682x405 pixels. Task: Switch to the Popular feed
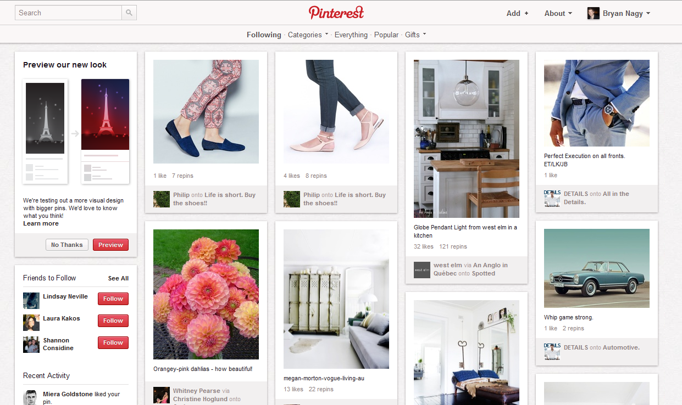point(386,35)
